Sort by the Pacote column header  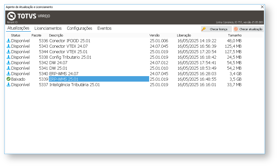(x=36, y=35)
